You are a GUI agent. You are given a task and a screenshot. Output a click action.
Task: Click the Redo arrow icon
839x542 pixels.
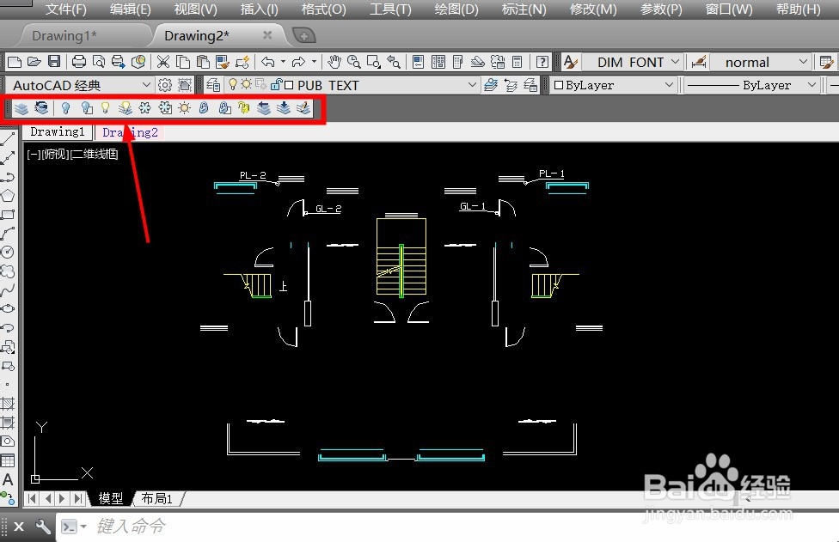click(x=298, y=62)
